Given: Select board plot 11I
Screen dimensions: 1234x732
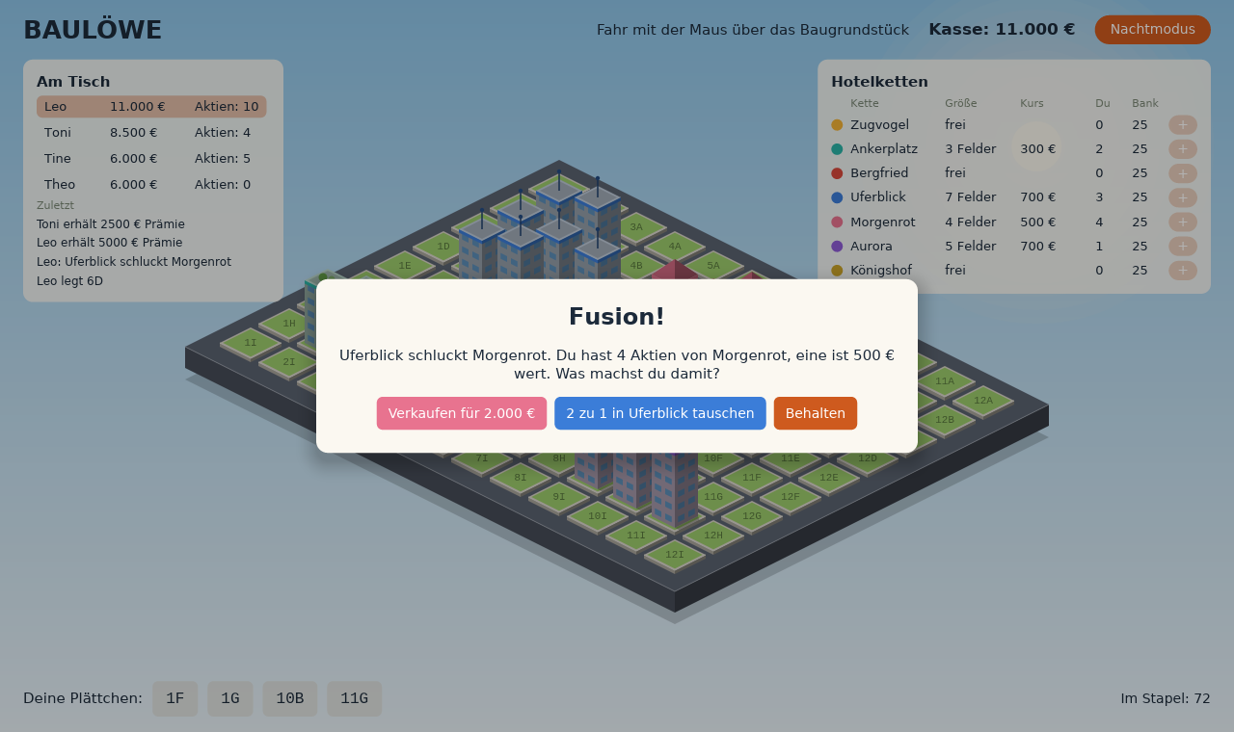Looking at the screenshot, I should [636, 536].
